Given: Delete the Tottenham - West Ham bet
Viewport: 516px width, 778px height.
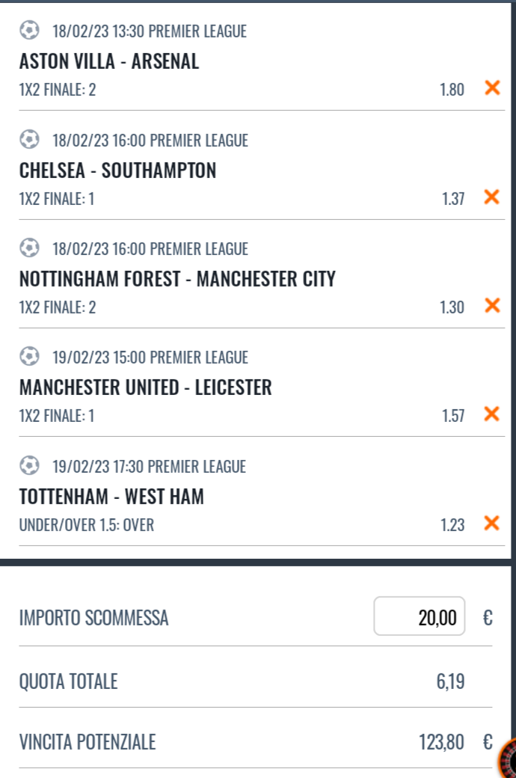Looking at the screenshot, I should 491,524.
